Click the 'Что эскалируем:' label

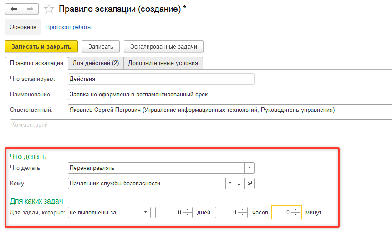pyautogui.click(x=33, y=79)
